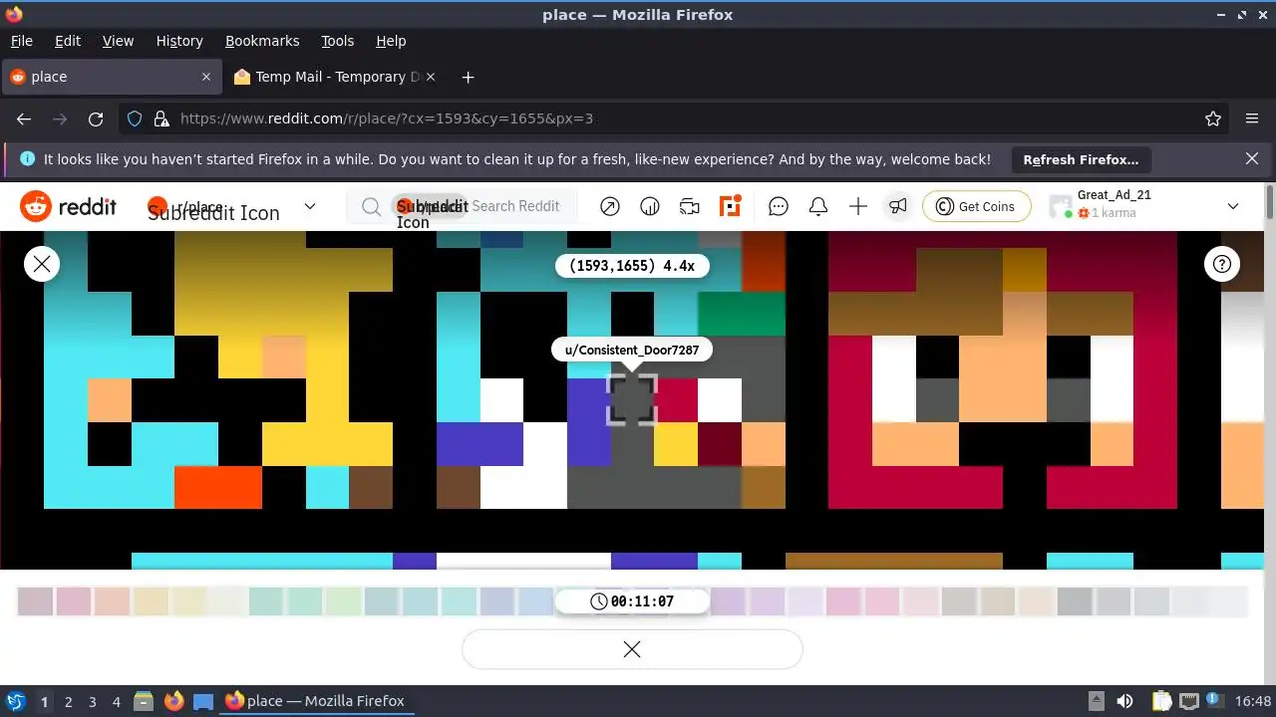Open the View menu
This screenshot has height=717, width=1276.
point(118,41)
